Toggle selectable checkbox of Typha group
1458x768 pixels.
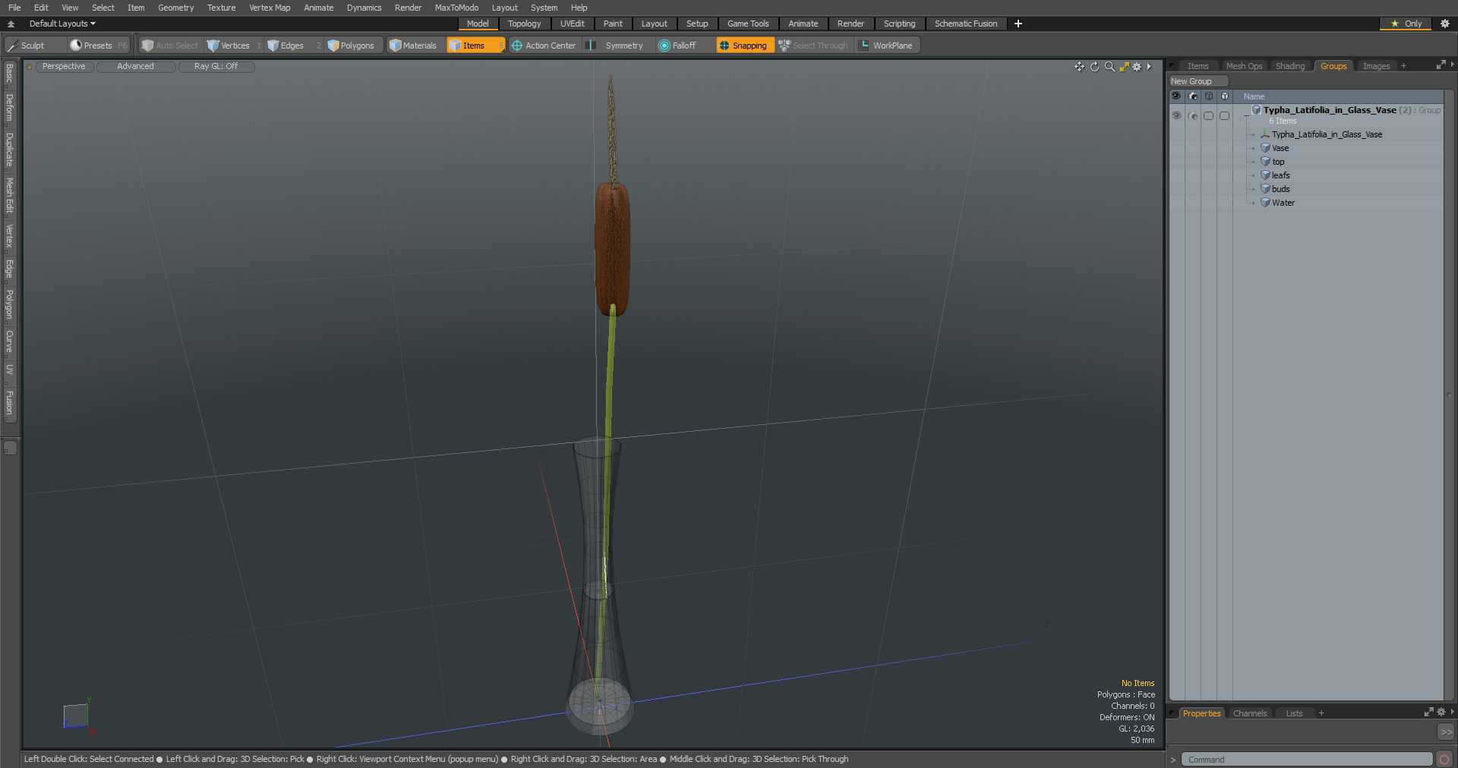pos(1224,115)
